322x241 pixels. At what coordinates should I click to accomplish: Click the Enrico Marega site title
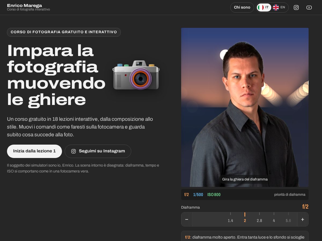click(x=24, y=5)
